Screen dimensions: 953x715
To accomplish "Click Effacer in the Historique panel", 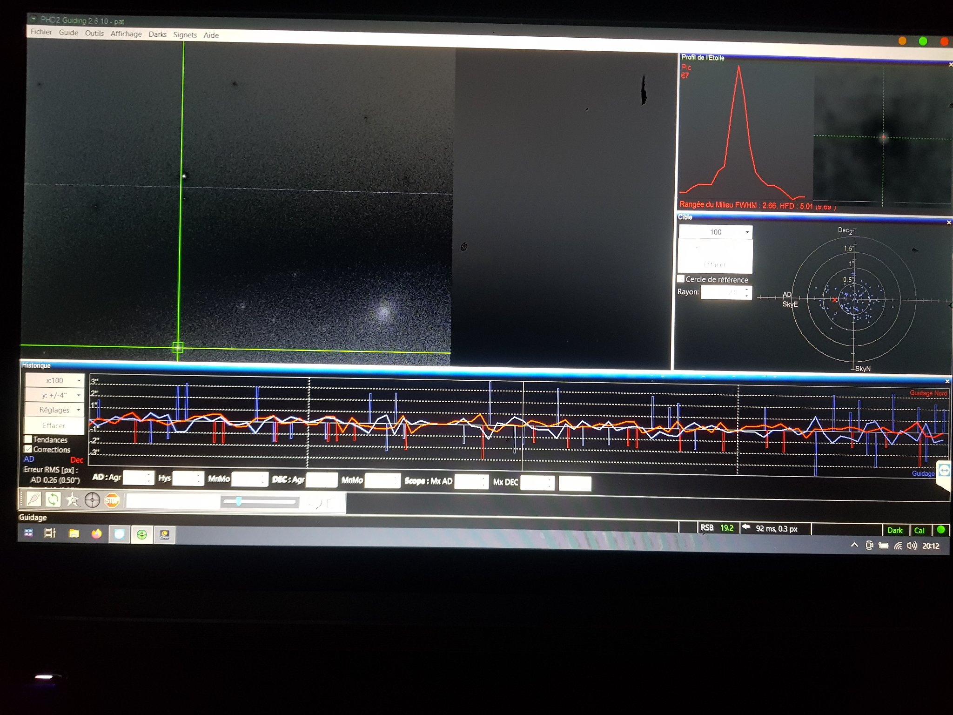I will pos(54,425).
